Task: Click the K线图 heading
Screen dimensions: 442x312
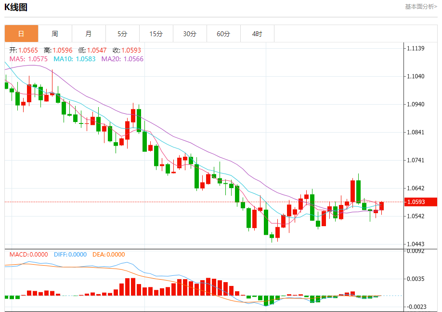Action: coord(16,7)
